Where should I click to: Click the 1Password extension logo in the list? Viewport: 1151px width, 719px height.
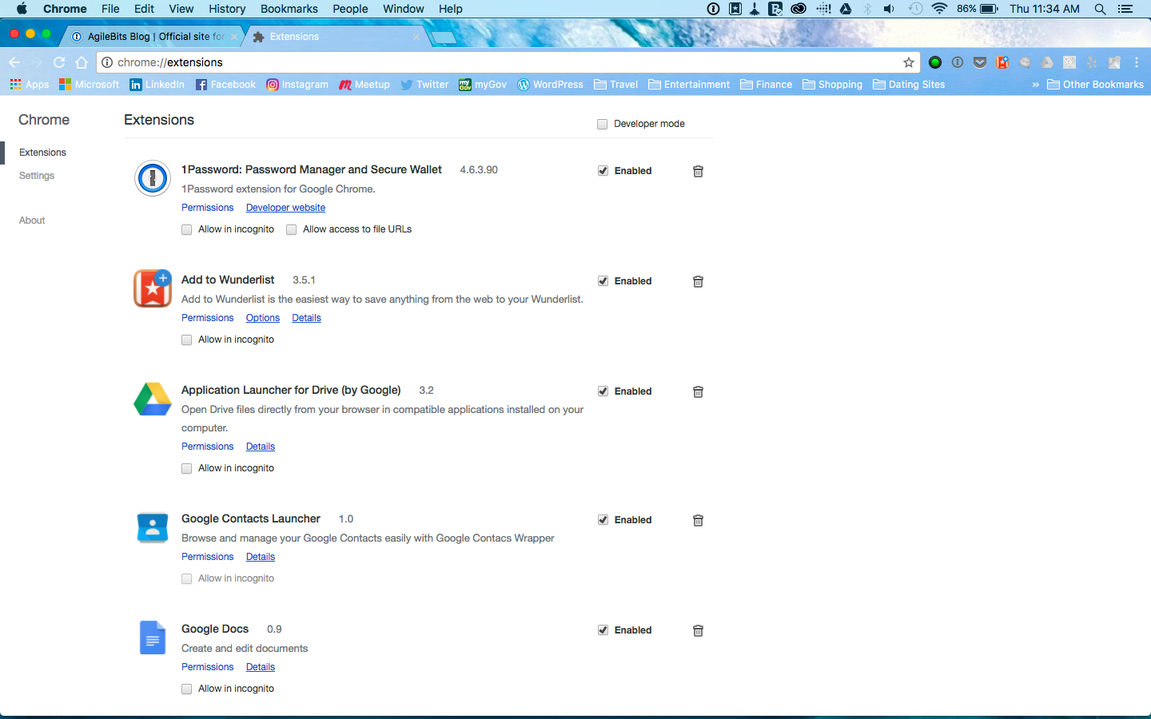(152, 178)
